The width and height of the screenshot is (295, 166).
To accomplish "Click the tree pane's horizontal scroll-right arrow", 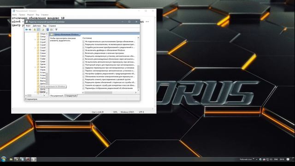I will pyautogui.click(x=44, y=95).
